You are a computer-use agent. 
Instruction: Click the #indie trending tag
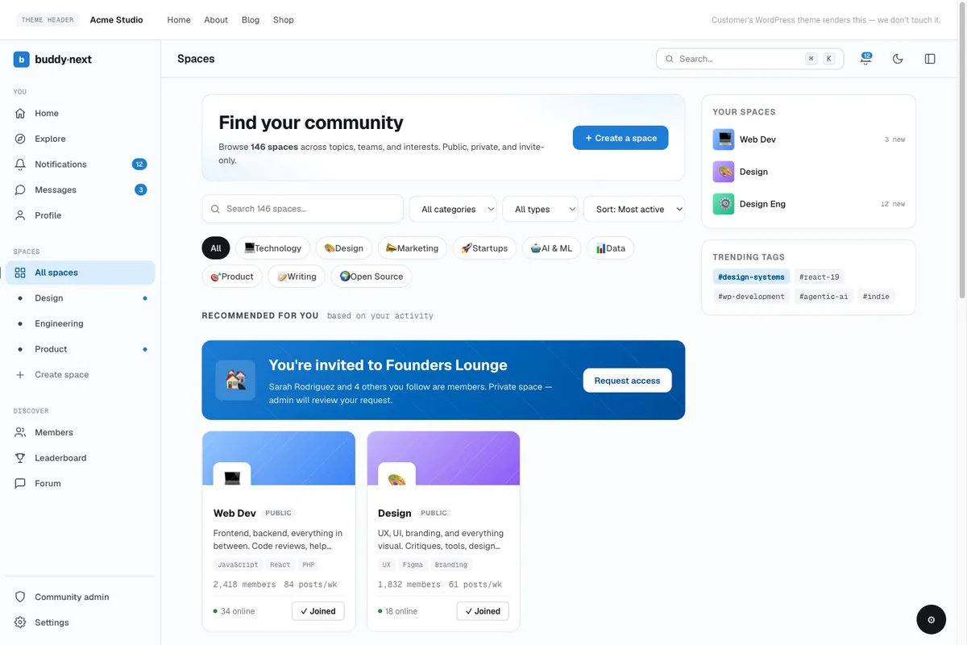tap(876, 297)
